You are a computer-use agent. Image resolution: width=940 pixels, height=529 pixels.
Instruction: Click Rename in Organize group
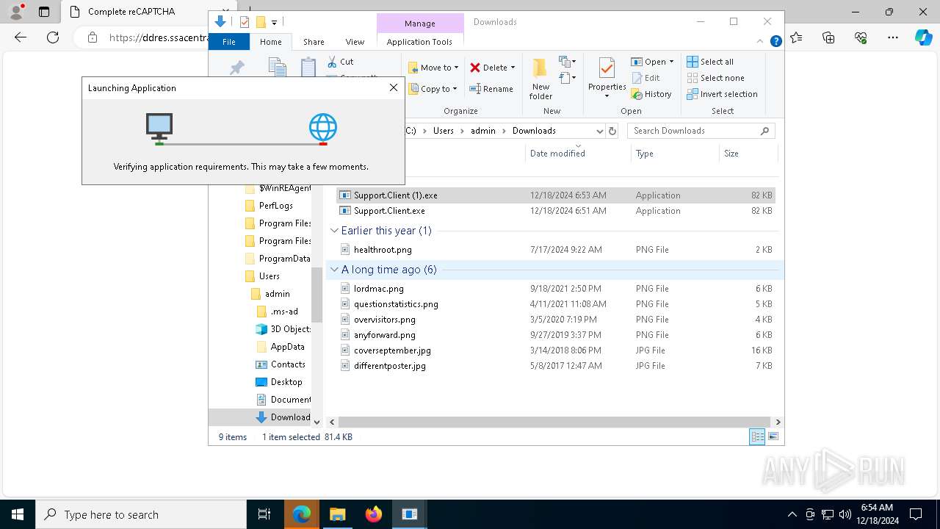491,89
